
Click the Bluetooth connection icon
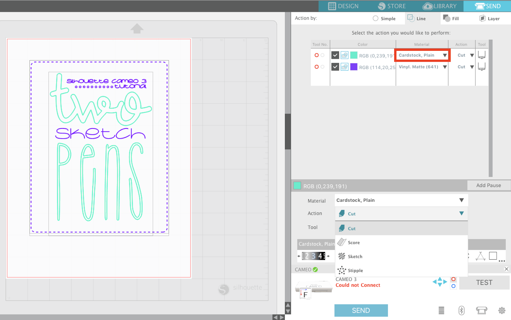click(461, 310)
